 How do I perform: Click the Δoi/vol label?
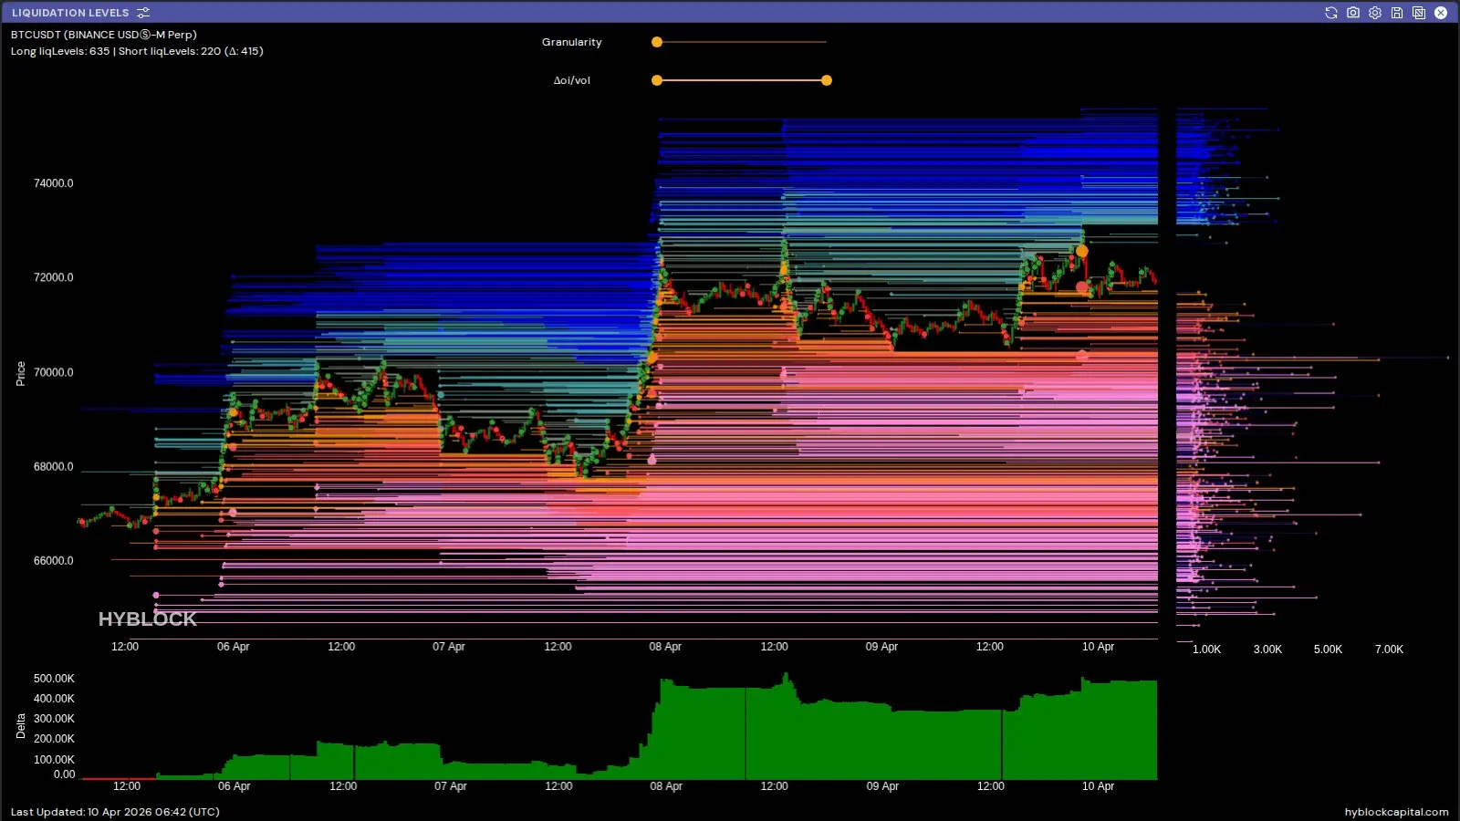pos(572,80)
